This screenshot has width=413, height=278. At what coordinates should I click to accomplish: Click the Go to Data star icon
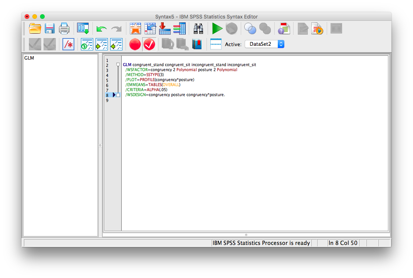point(135,28)
